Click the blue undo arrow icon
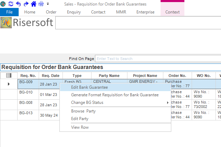221x147 pixels. pyautogui.click(x=18, y=4)
